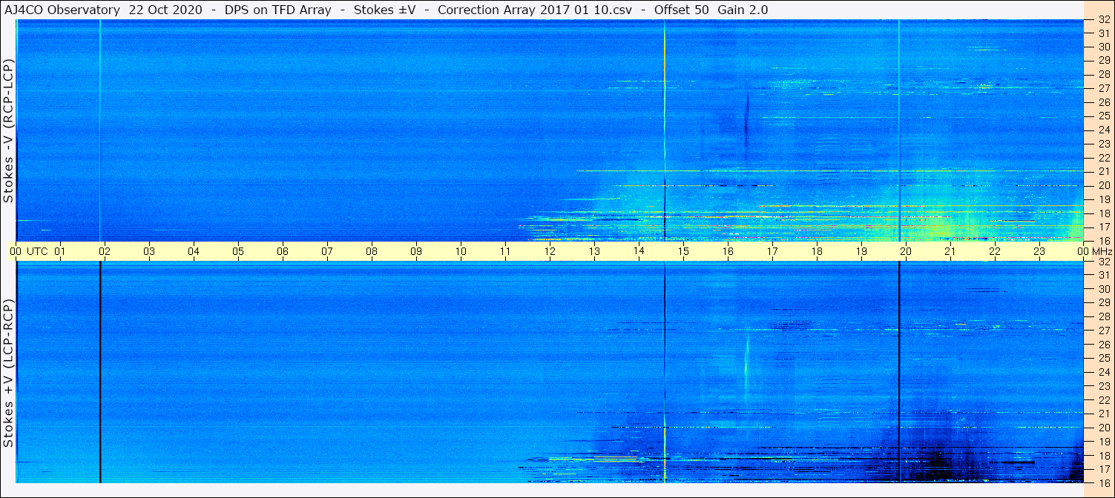
Task: Select the 21 hour mark on time axis
Action: pos(950,251)
